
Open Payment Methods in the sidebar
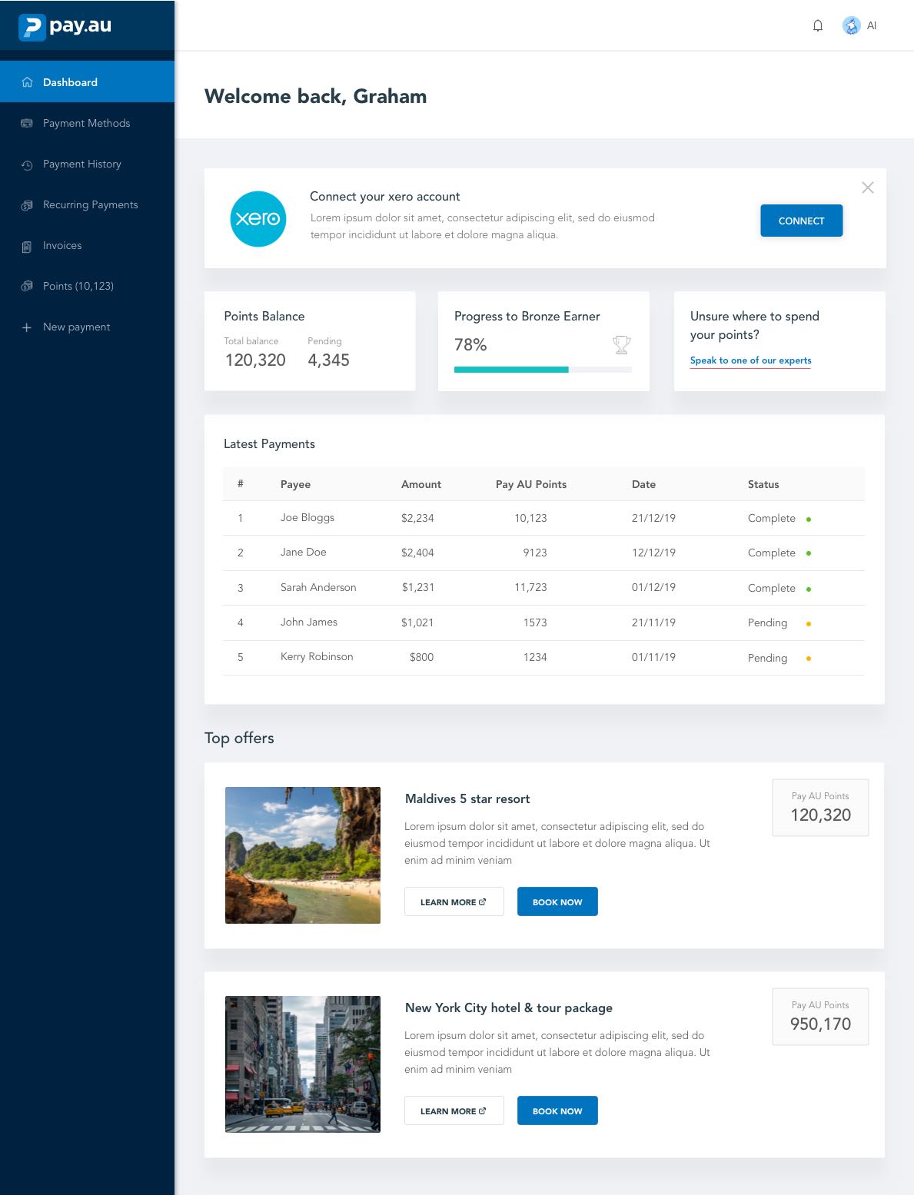86,123
